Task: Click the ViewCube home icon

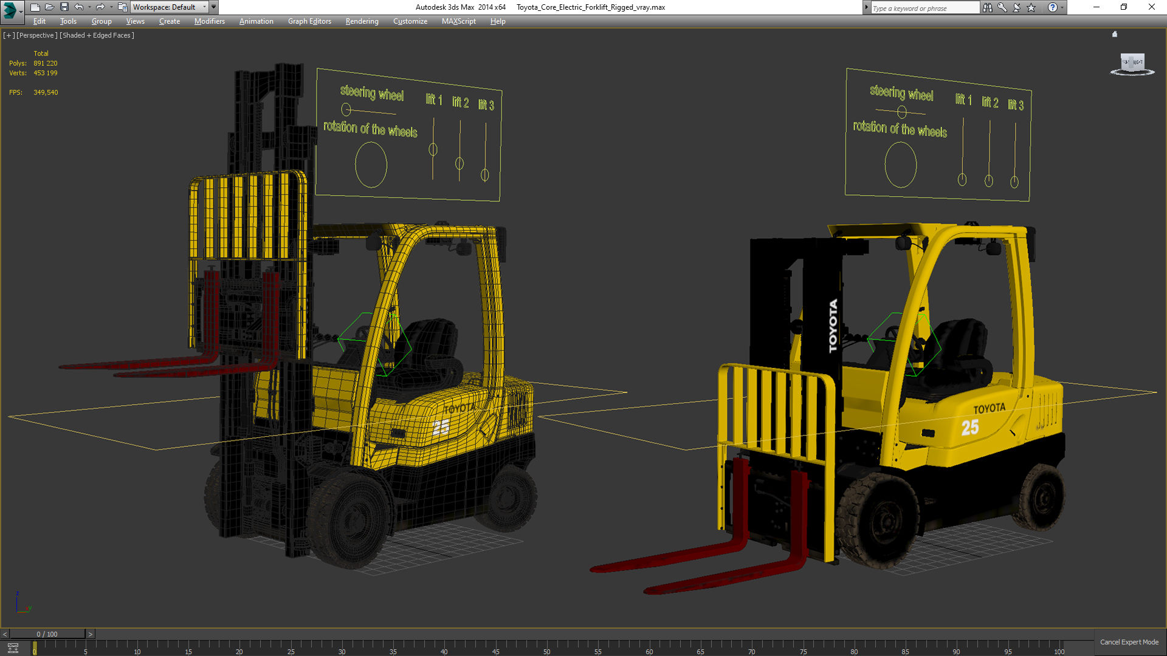Action: coord(1115,35)
